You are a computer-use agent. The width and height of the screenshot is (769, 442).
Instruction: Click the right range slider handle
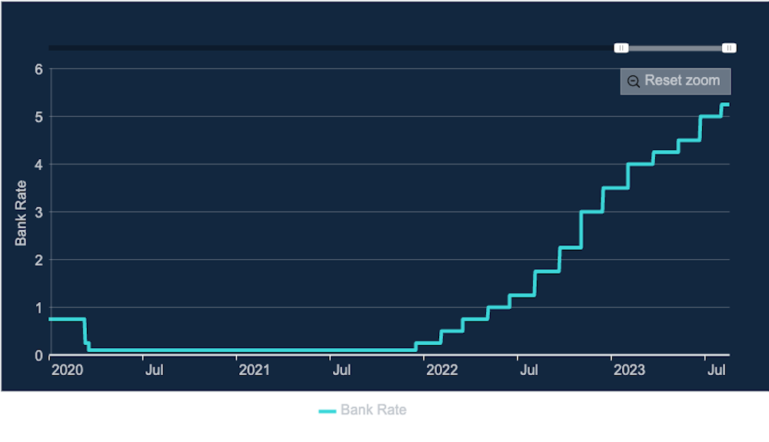click(729, 48)
